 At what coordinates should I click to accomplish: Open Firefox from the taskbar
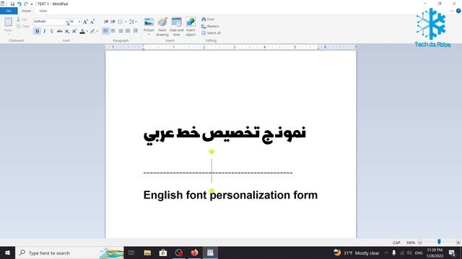pyautogui.click(x=194, y=253)
